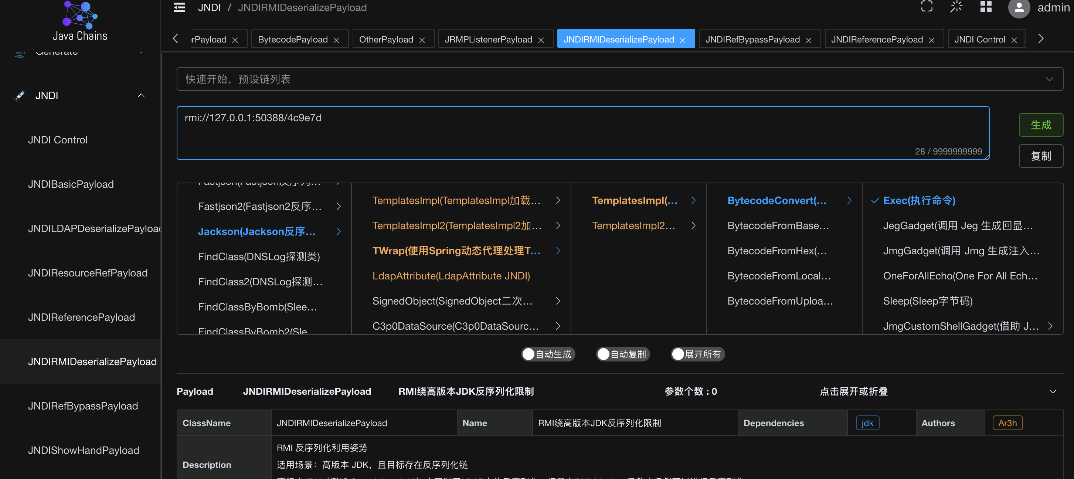Click the 复制 copy button

coord(1041,156)
